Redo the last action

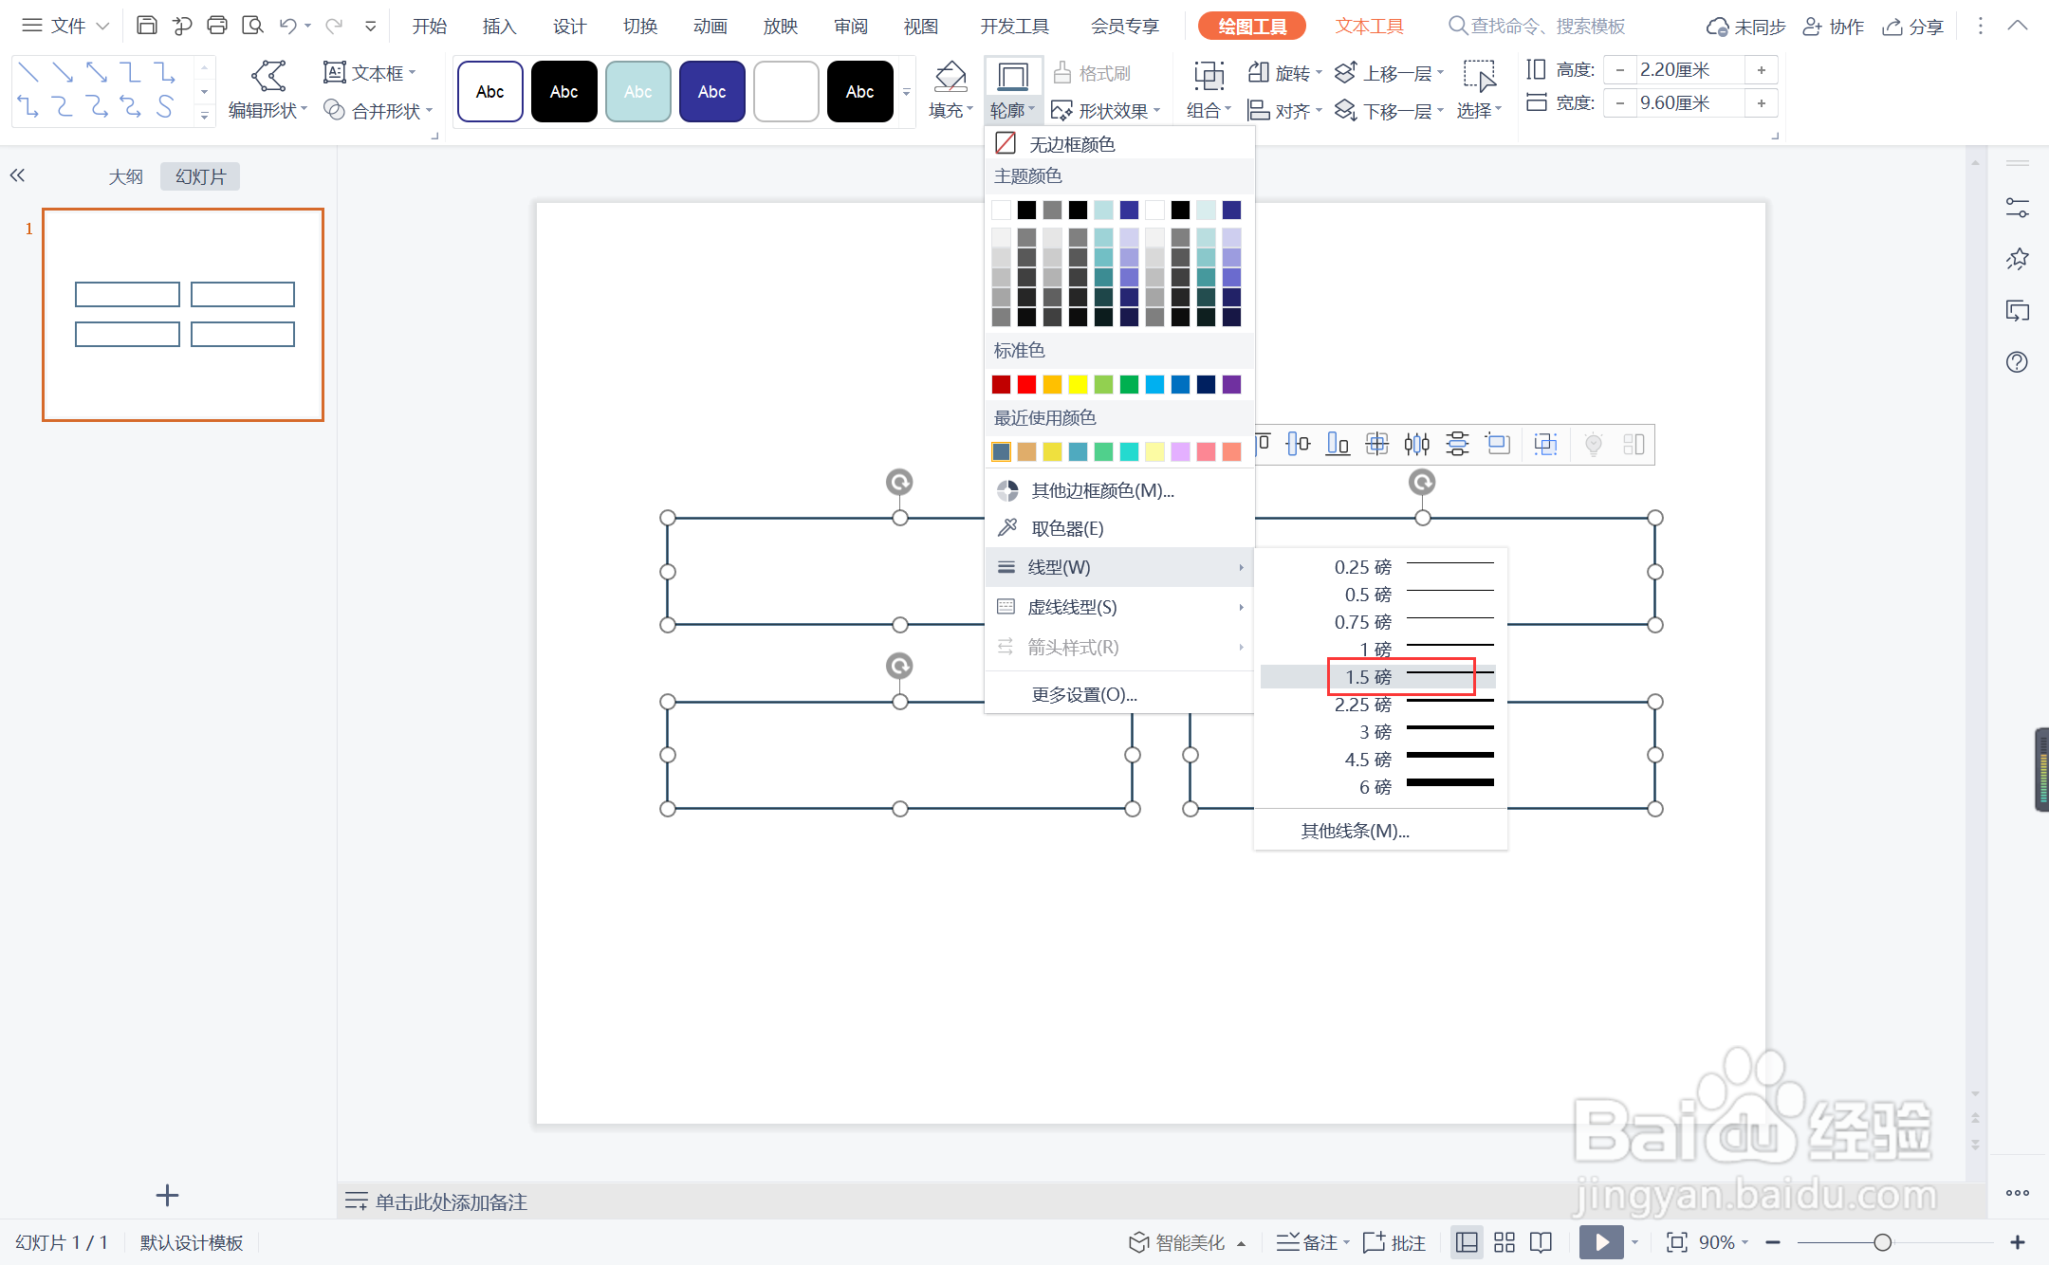pyautogui.click(x=334, y=26)
